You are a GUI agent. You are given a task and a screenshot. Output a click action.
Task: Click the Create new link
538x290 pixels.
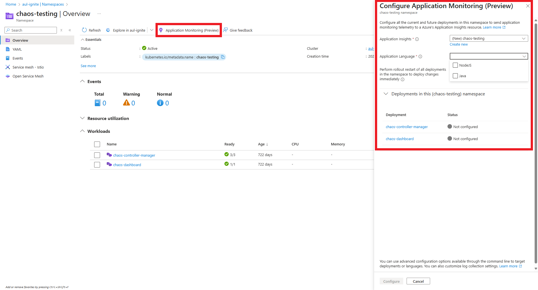459,44
